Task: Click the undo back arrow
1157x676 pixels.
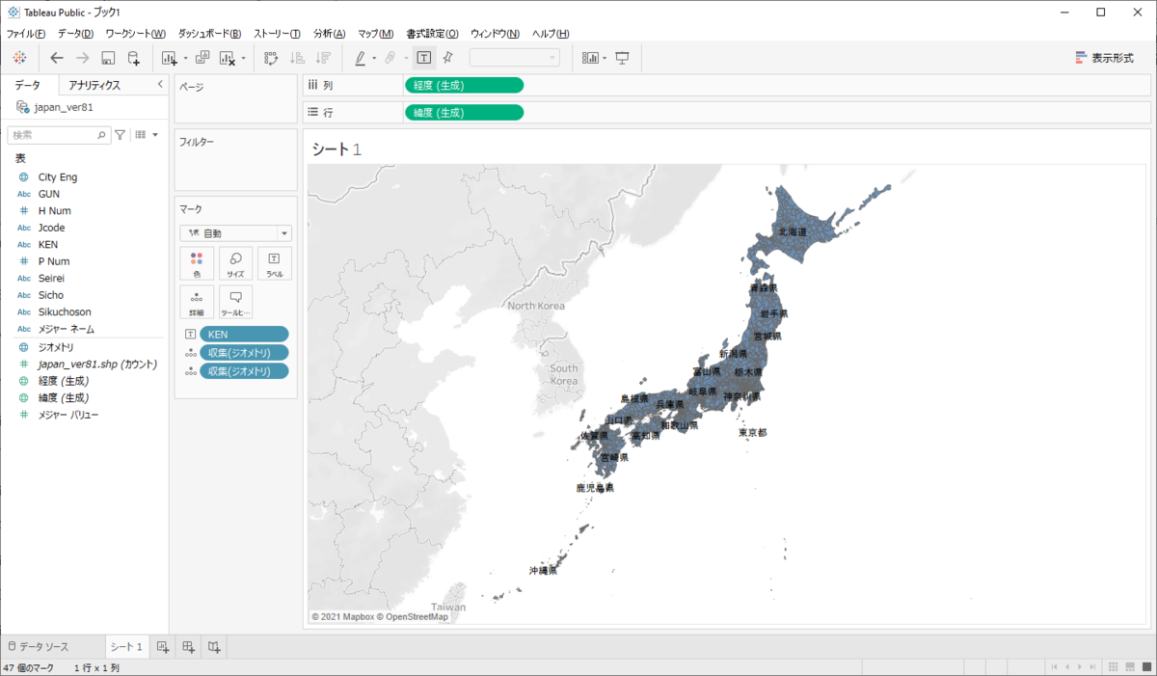Action: click(x=57, y=58)
